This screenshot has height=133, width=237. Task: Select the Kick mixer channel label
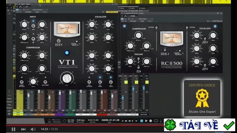81,115
